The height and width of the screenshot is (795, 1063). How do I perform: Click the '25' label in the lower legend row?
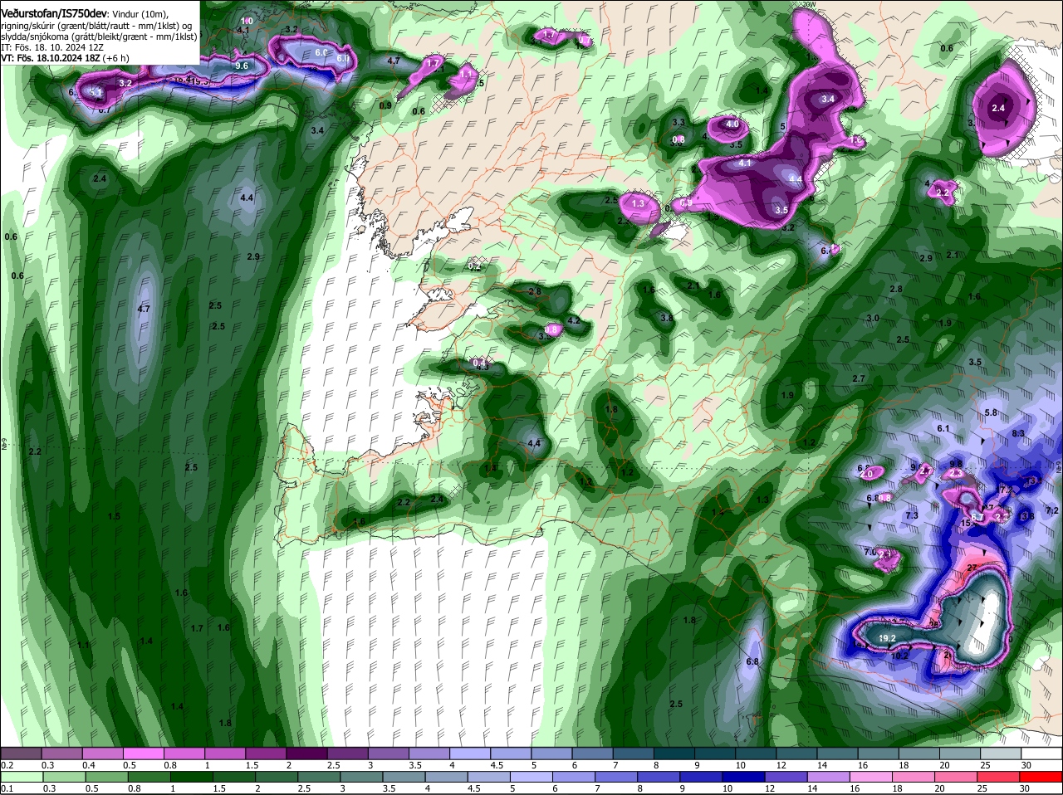(x=982, y=788)
